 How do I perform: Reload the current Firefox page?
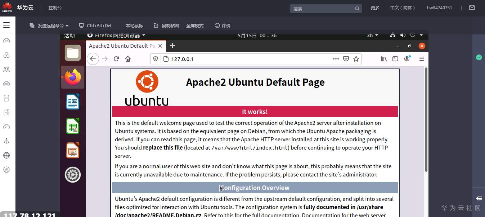coord(116,59)
